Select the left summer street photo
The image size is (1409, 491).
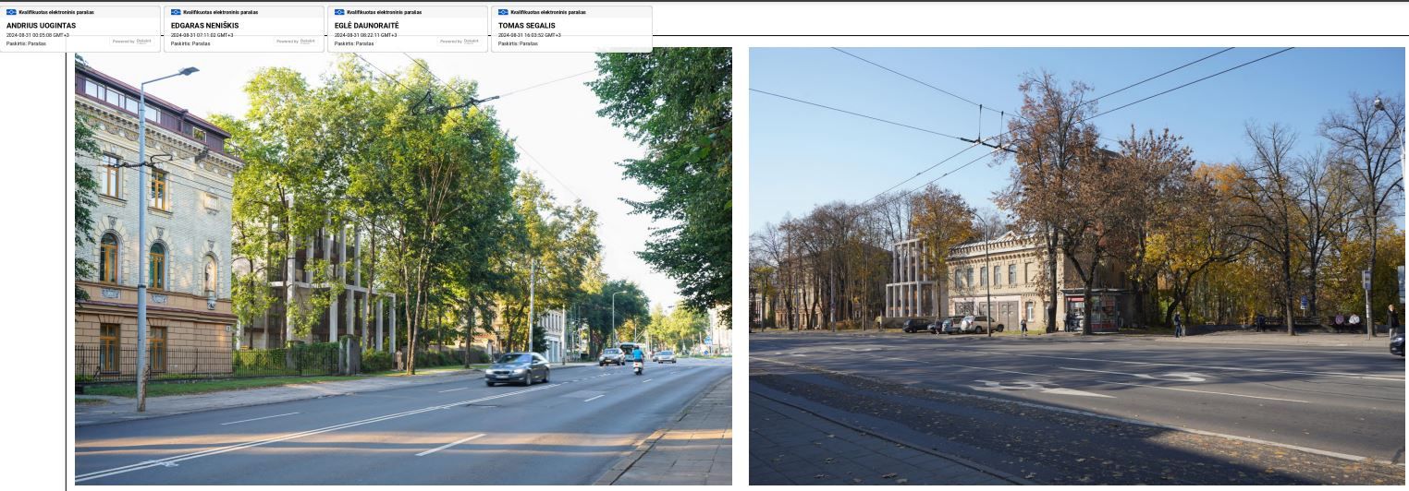coord(403,266)
